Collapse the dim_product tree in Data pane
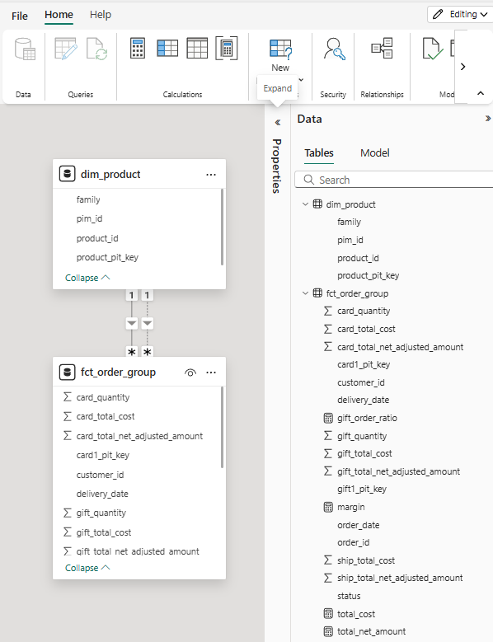This screenshot has width=493, height=642. pos(305,204)
